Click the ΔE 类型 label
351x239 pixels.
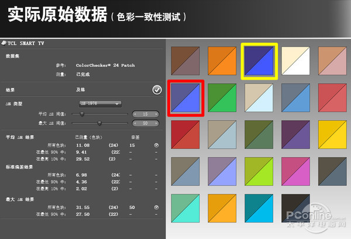pos(14,104)
